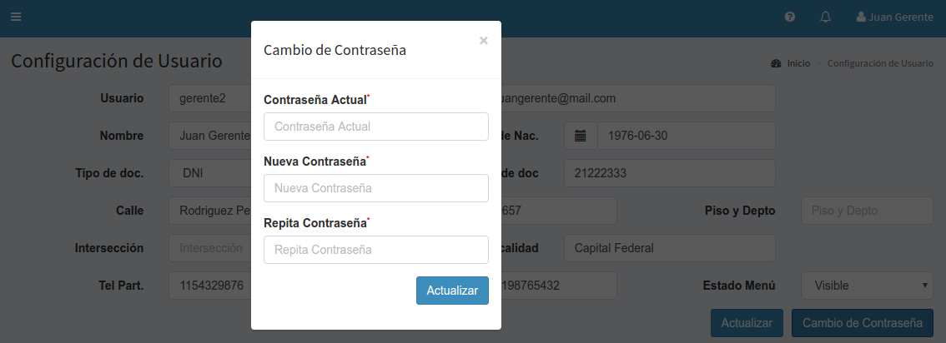
Task: Focus the Nueva Contraseña input field
Action: pos(376,188)
